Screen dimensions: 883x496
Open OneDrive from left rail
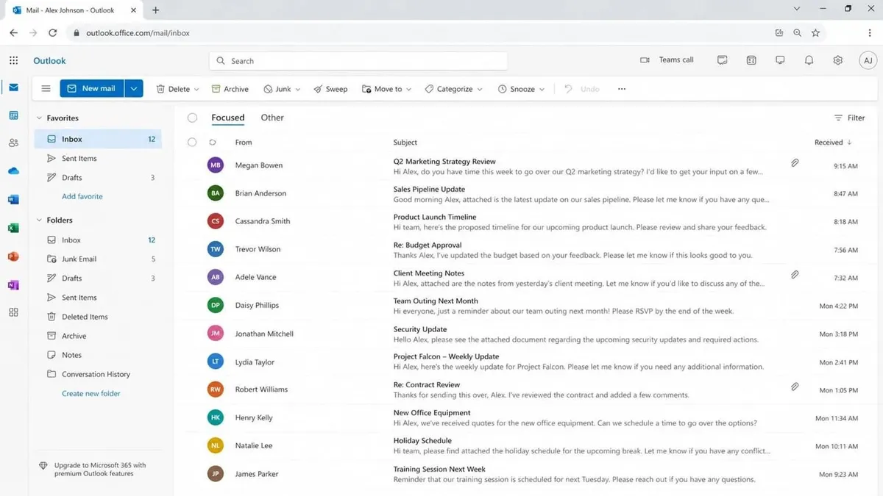[13, 171]
